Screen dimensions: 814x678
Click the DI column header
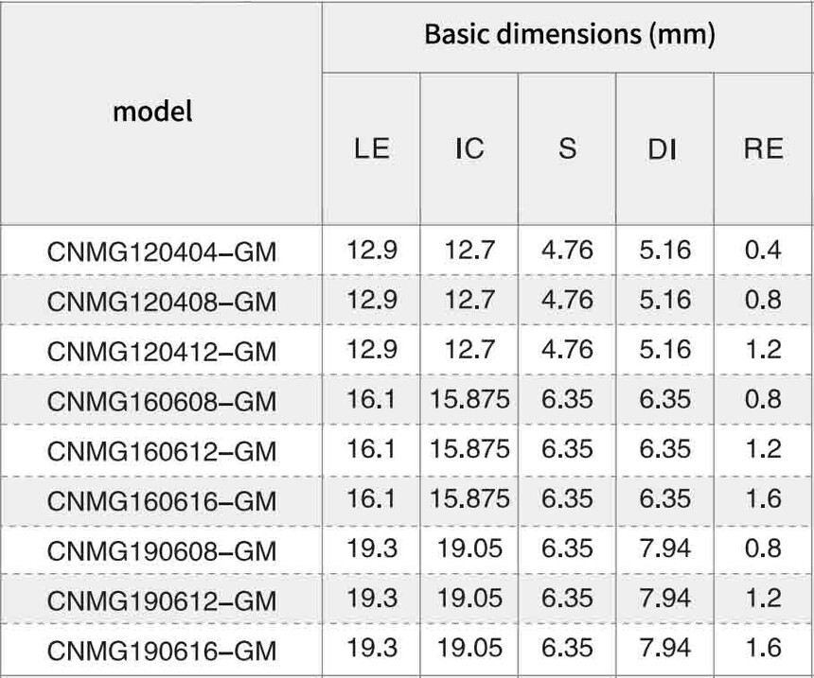tap(663, 150)
